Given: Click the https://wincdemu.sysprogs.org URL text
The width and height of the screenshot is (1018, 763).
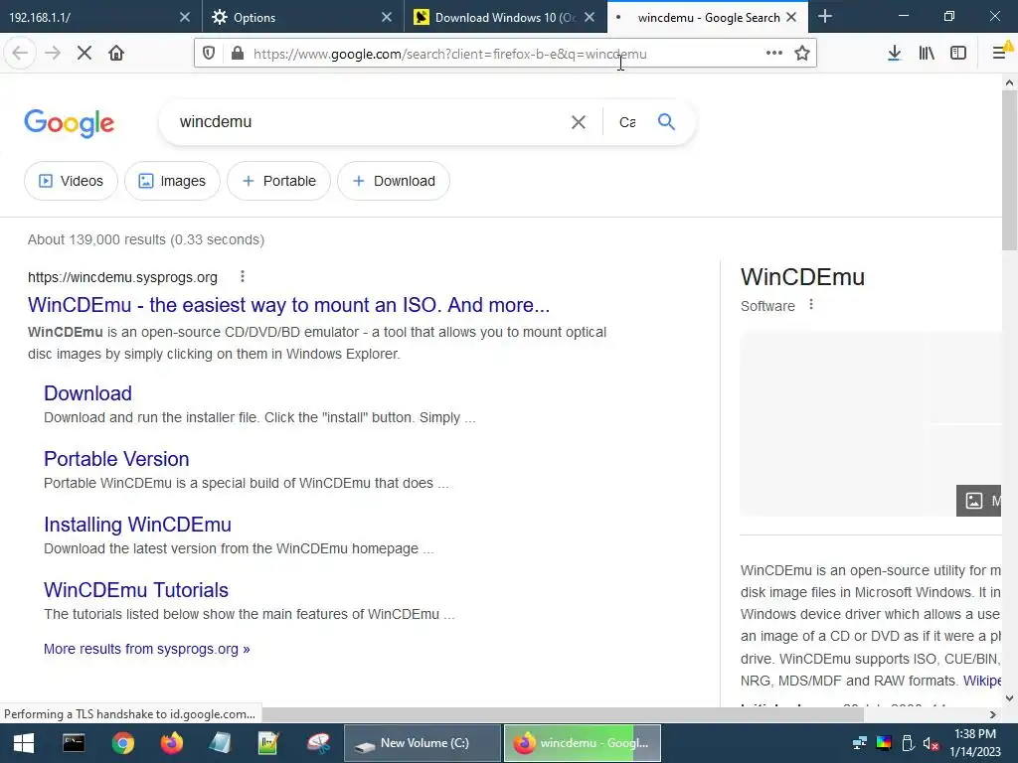Looking at the screenshot, I should click(x=122, y=277).
